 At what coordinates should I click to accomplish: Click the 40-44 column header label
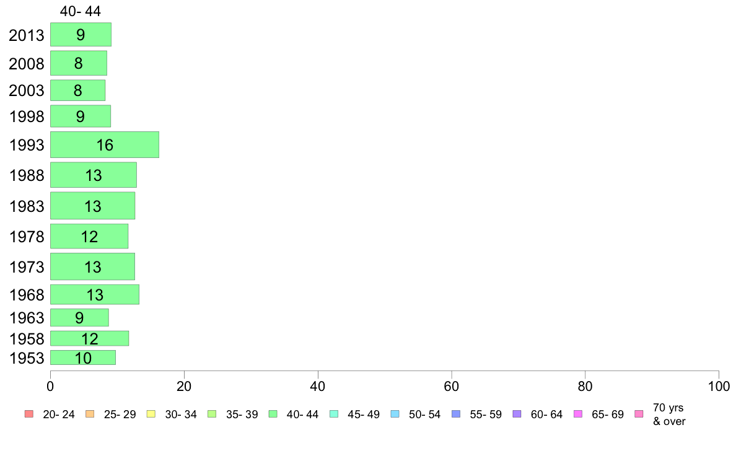pos(81,11)
